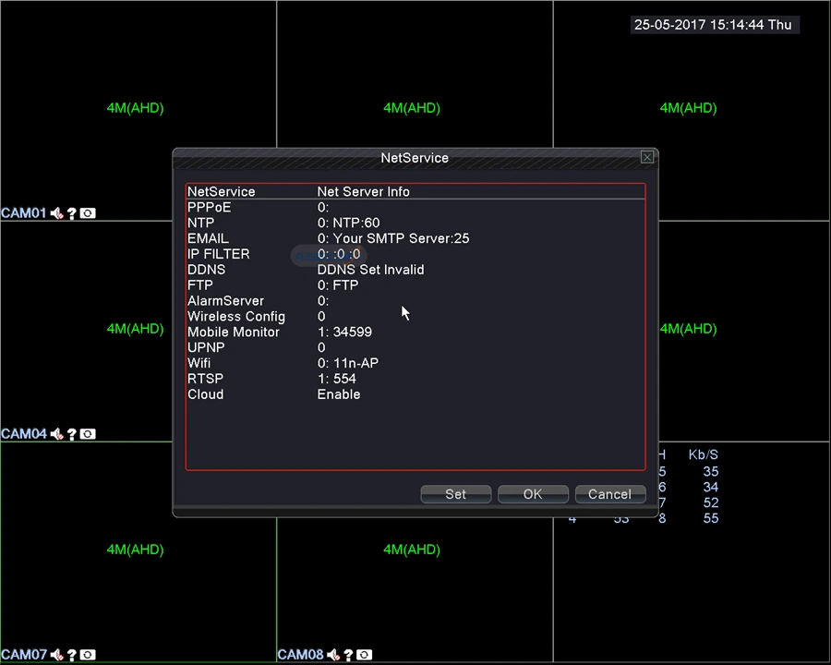
Task: Click the CAM04 snapshot camera icon
Action: point(88,434)
